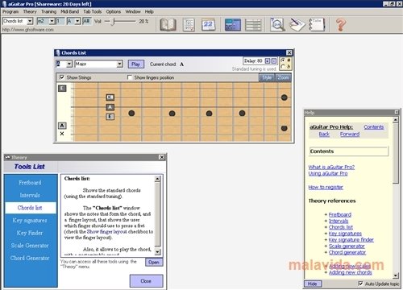Click the tab staff lines toolbar icon
The width and height of the screenshot is (403, 290).
(253, 25)
